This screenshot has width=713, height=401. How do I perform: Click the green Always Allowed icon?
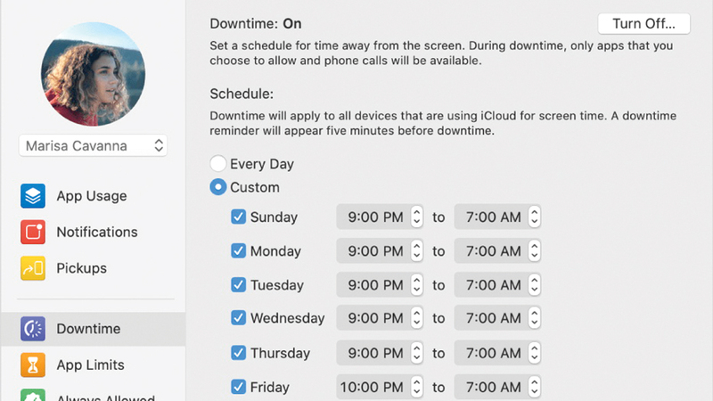(33, 395)
